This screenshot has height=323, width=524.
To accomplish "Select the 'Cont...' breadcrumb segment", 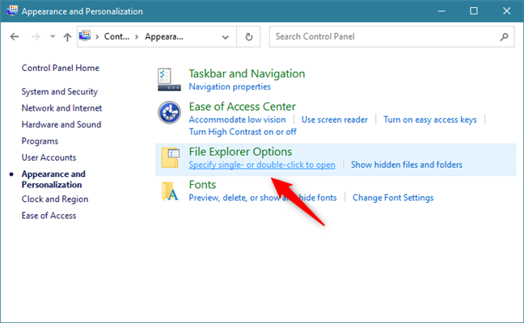I will pos(116,36).
